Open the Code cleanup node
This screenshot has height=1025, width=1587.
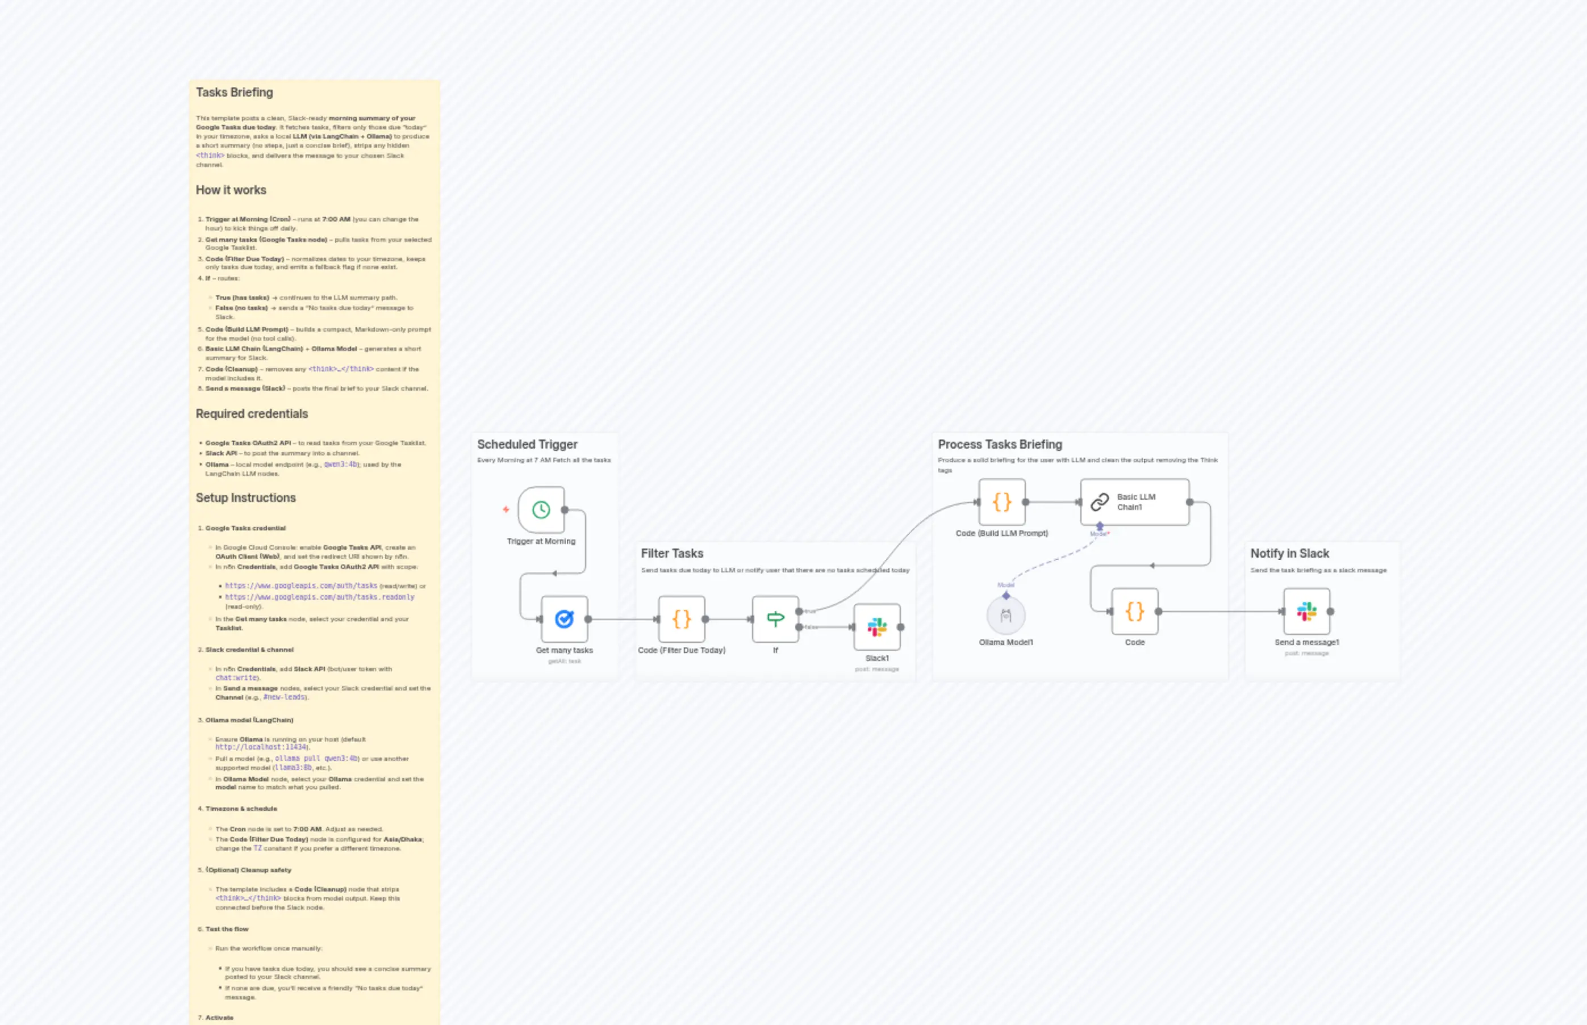click(x=1135, y=610)
